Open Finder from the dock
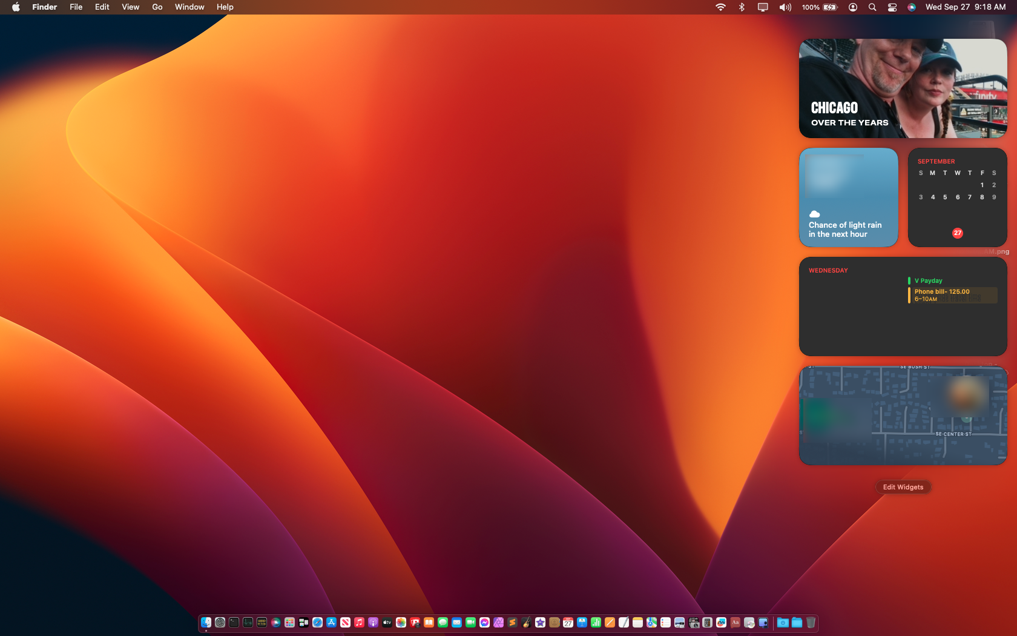Viewport: 1017px width, 636px height. [x=206, y=622]
